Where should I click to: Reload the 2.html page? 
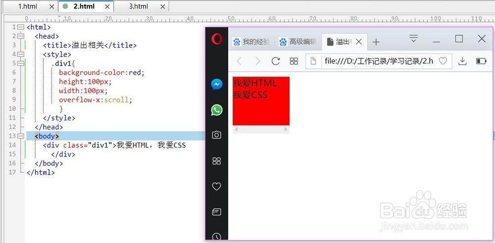(x=276, y=61)
